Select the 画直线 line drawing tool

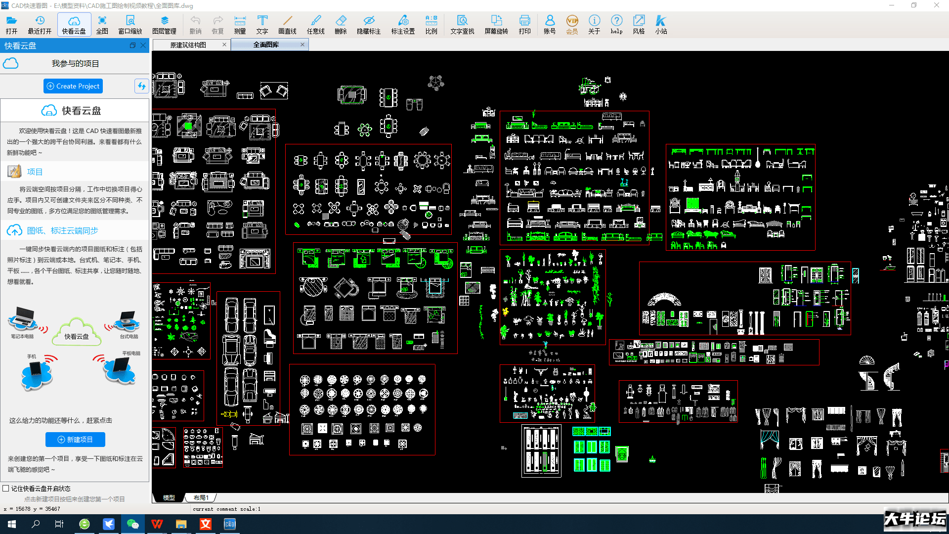[287, 24]
